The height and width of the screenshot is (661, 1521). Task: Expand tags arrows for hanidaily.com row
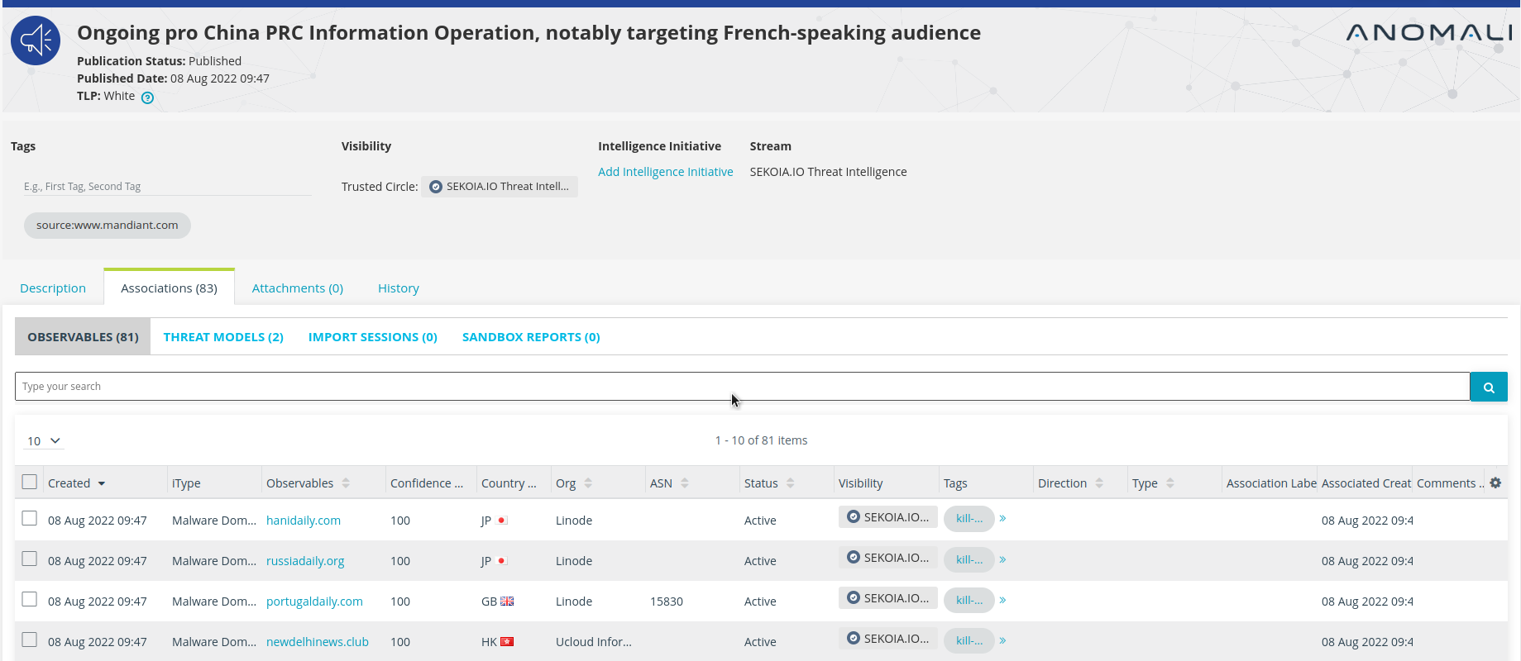pos(1002,519)
